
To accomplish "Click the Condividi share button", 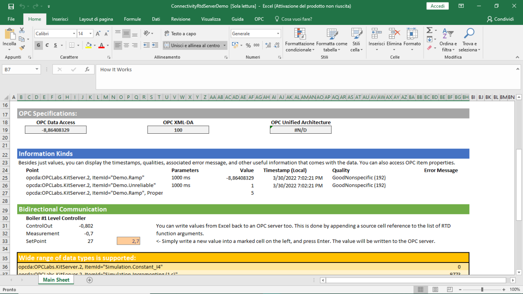I will (x=500, y=19).
